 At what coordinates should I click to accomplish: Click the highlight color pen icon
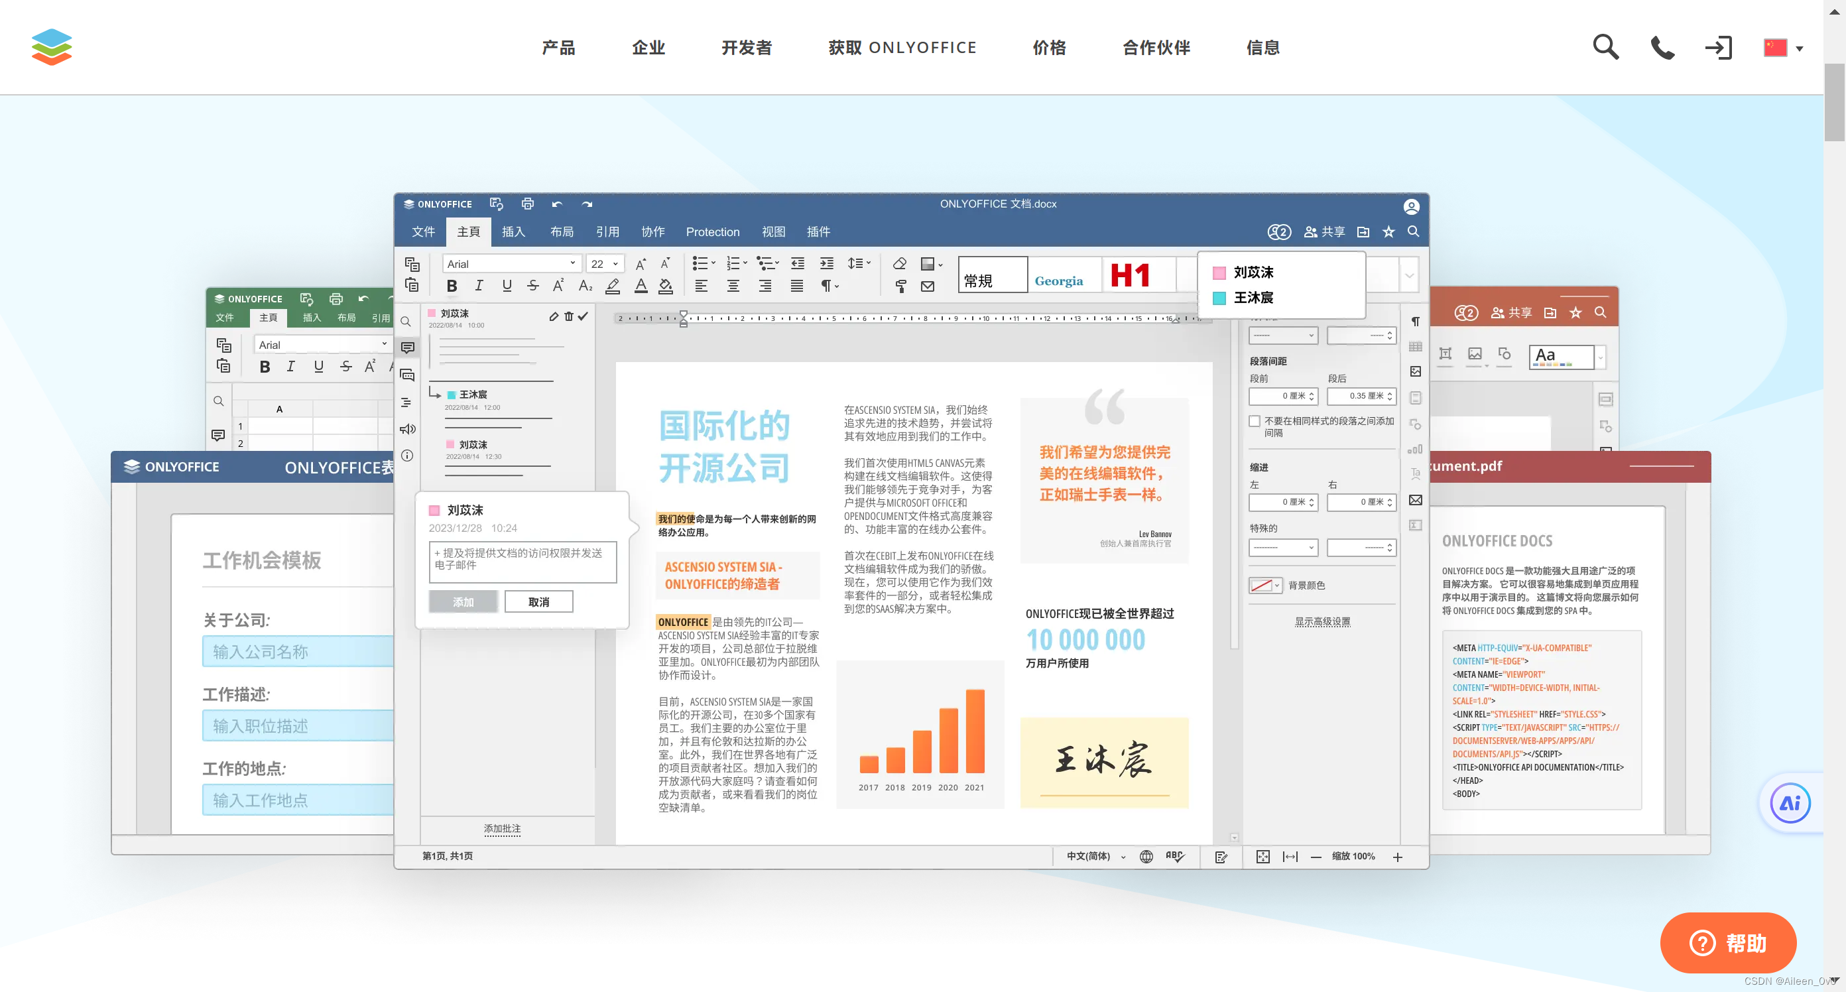tap(612, 286)
